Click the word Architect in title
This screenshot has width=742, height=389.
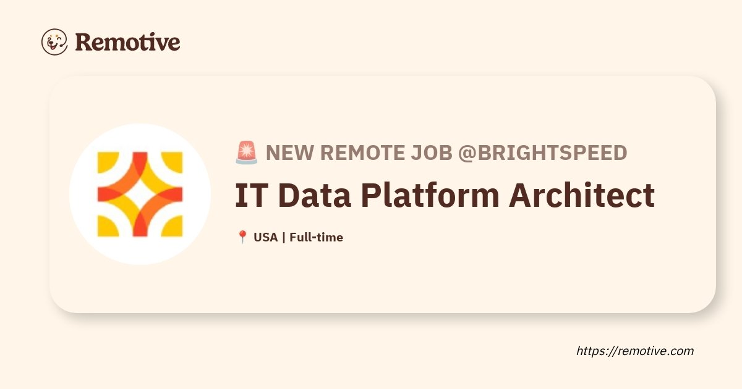click(582, 196)
